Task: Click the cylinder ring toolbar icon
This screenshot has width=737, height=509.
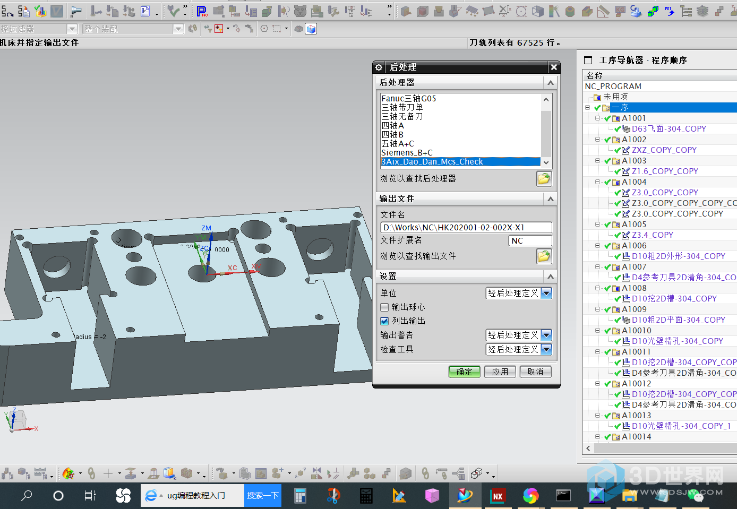Action: coord(570,11)
